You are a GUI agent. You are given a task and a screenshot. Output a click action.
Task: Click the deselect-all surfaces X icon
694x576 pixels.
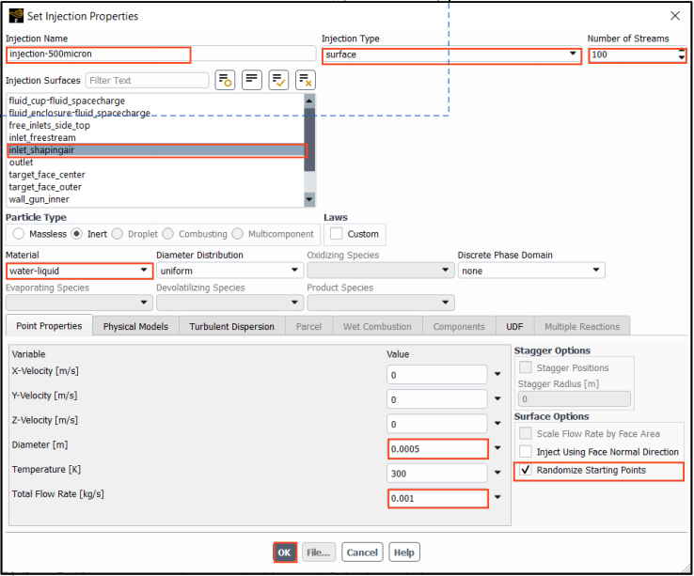coord(306,80)
